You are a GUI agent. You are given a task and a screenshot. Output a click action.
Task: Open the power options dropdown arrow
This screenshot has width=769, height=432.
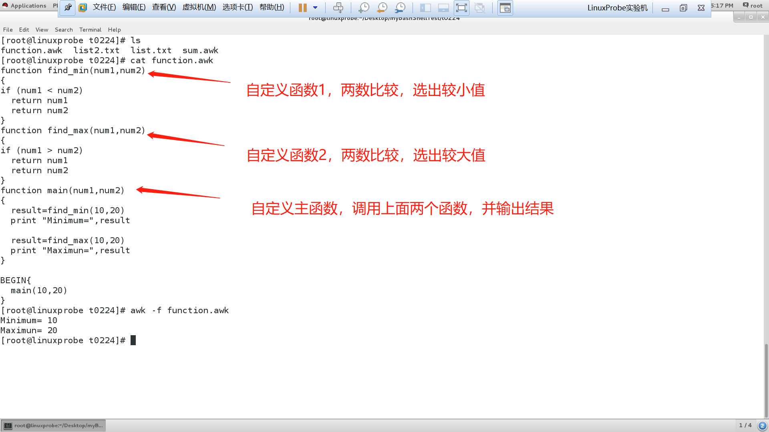point(315,8)
